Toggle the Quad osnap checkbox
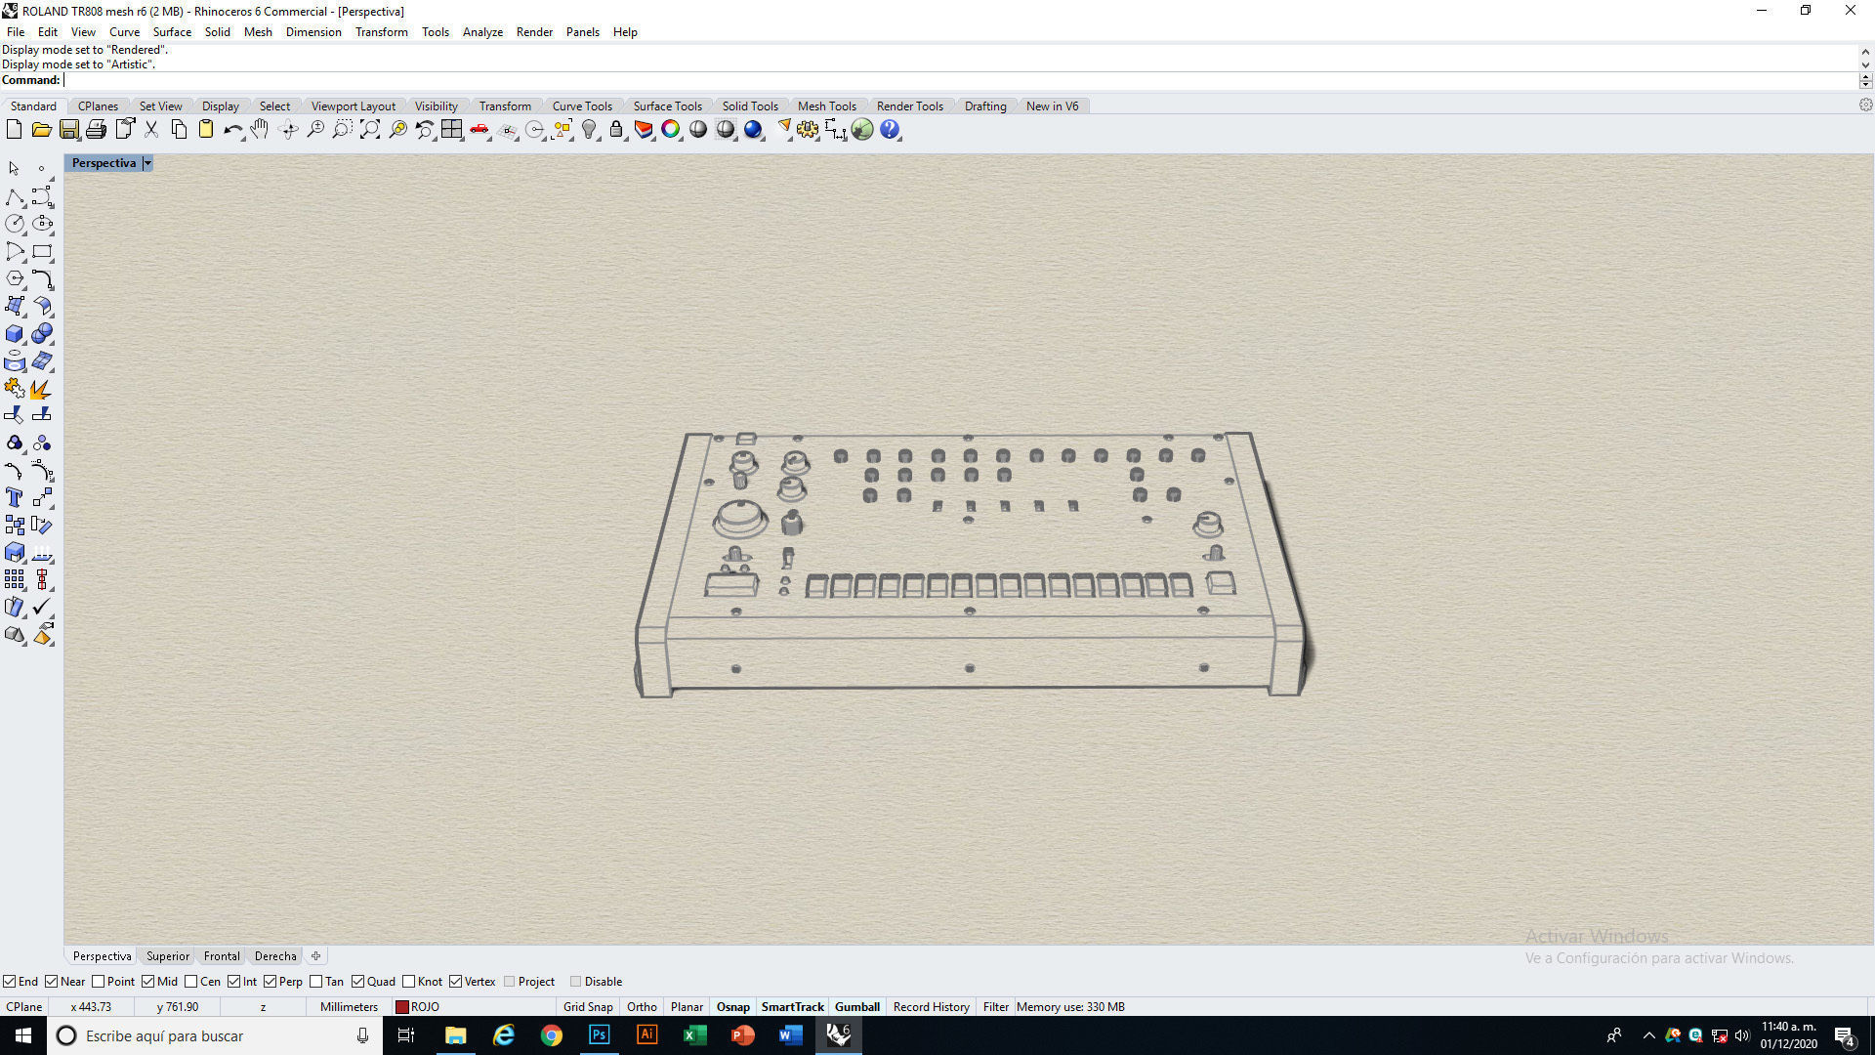This screenshot has height=1055, width=1875. [357, 982]
